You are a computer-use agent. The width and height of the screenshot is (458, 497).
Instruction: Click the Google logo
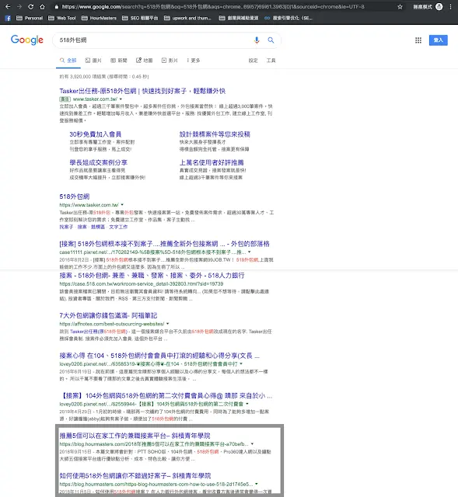(x=27, y=40)
